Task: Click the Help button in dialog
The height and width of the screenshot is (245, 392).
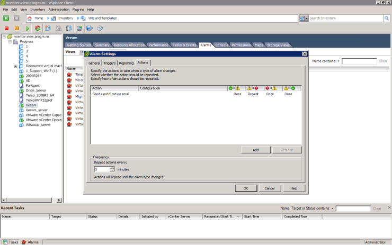Action: click(294, 188)
